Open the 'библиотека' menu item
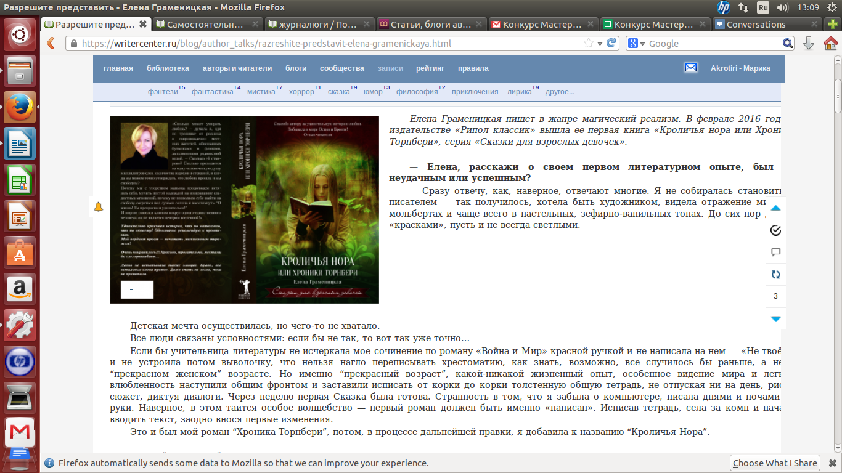 point(168,68)
